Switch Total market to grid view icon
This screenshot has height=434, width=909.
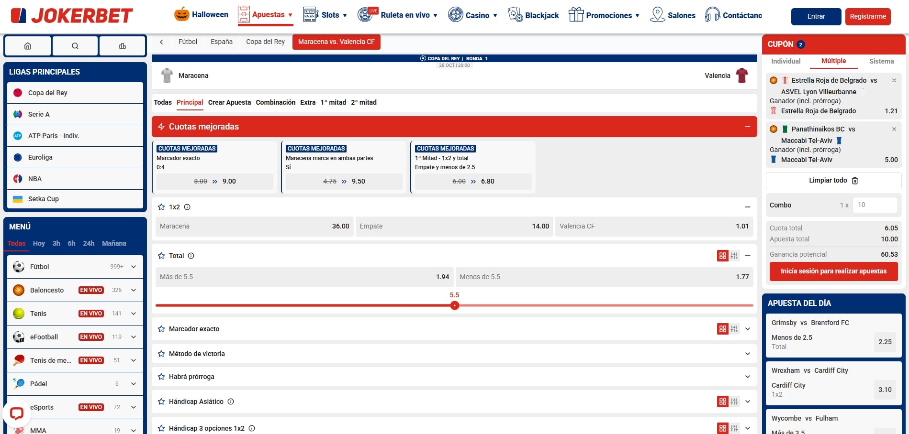pyautogui.click(x=722, y=256)
